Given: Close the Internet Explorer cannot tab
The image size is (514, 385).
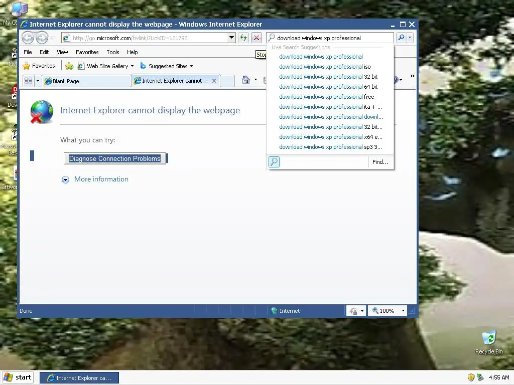Looking at the screenshot, I should (214, 81).
